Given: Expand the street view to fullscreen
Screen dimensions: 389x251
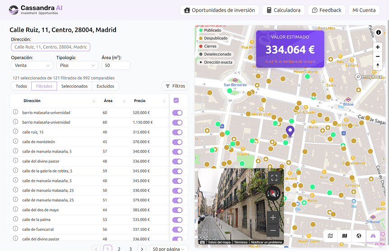Looking at the screenshot, I should (x=273, y=177).
